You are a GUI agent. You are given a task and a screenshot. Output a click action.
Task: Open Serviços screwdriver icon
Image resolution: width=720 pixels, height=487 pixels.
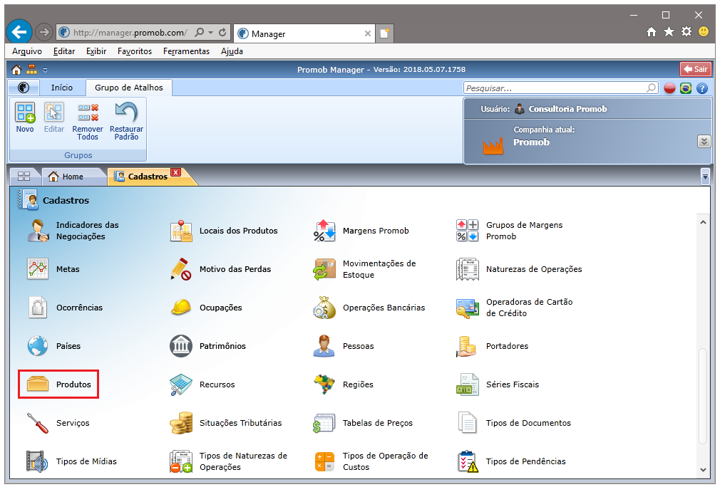click(38, 423)
